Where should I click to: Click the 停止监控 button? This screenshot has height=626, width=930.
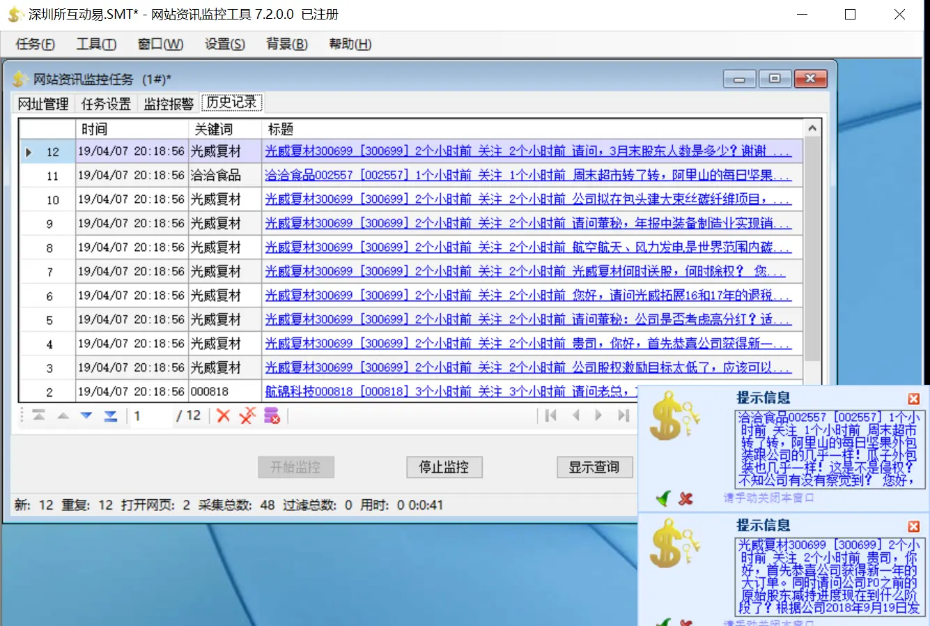[x=444, y=467]
